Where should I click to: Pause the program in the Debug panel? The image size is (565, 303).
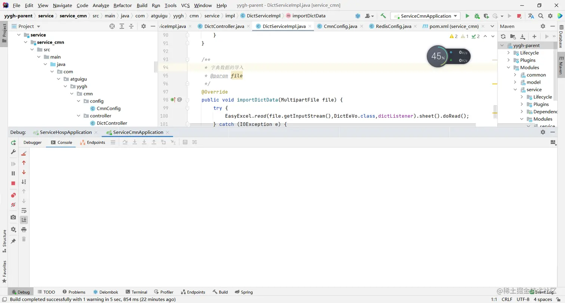pyautogui.click(x=13, y=173)
